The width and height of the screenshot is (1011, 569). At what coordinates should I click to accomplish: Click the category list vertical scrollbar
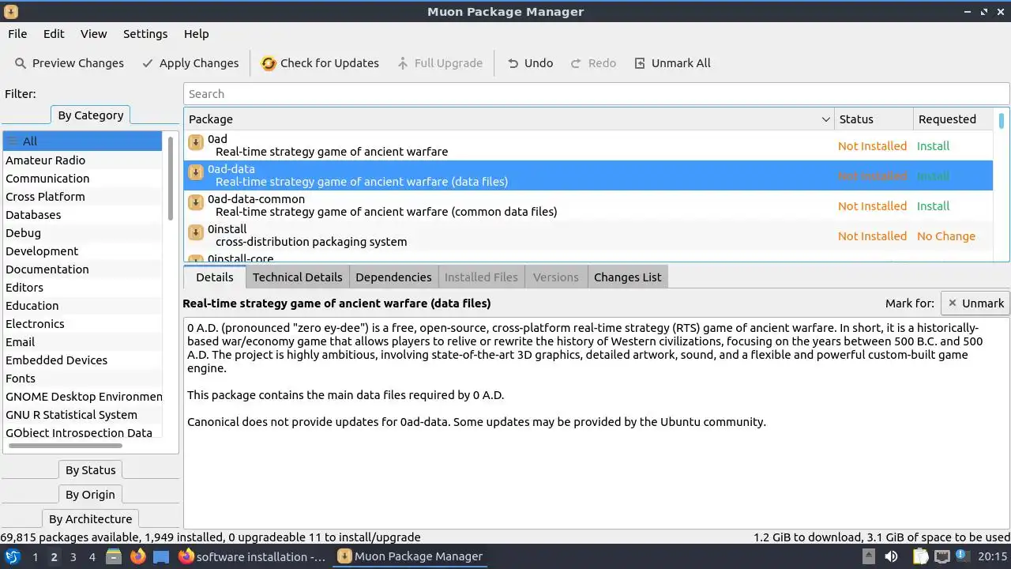pyautogui.click(x=171, y=178)
